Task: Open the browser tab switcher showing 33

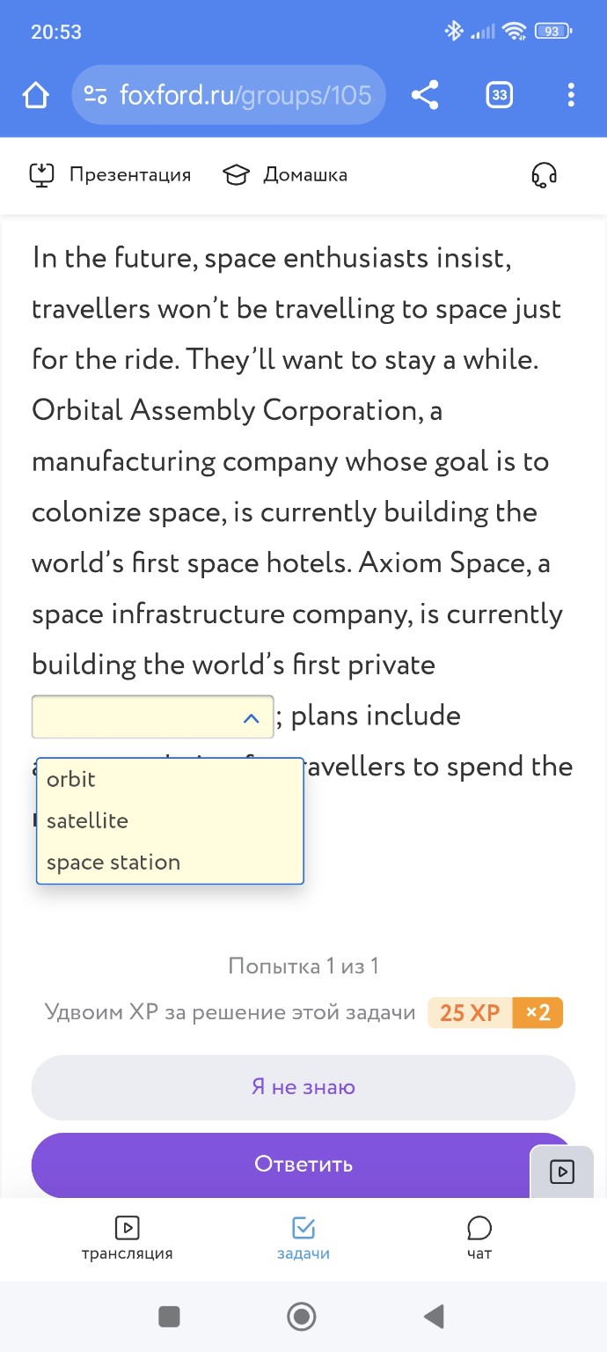Action: pyautogui.click(x=499, y=95)
